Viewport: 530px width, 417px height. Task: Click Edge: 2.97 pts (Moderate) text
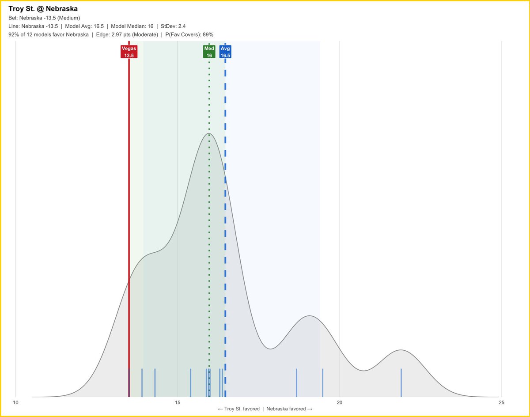pyautogui.click(x=127, y=34)
